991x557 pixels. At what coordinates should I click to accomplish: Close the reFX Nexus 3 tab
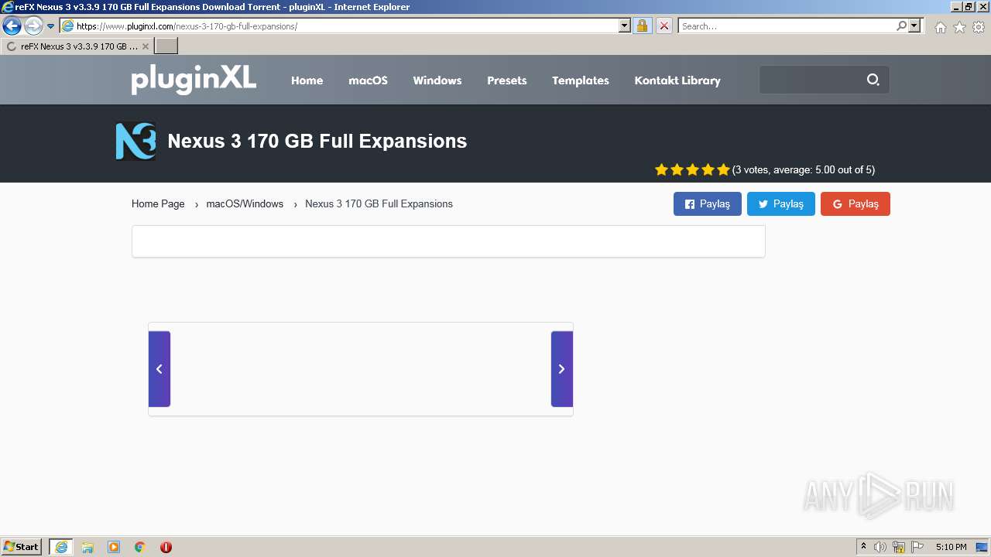pos(145,46)
